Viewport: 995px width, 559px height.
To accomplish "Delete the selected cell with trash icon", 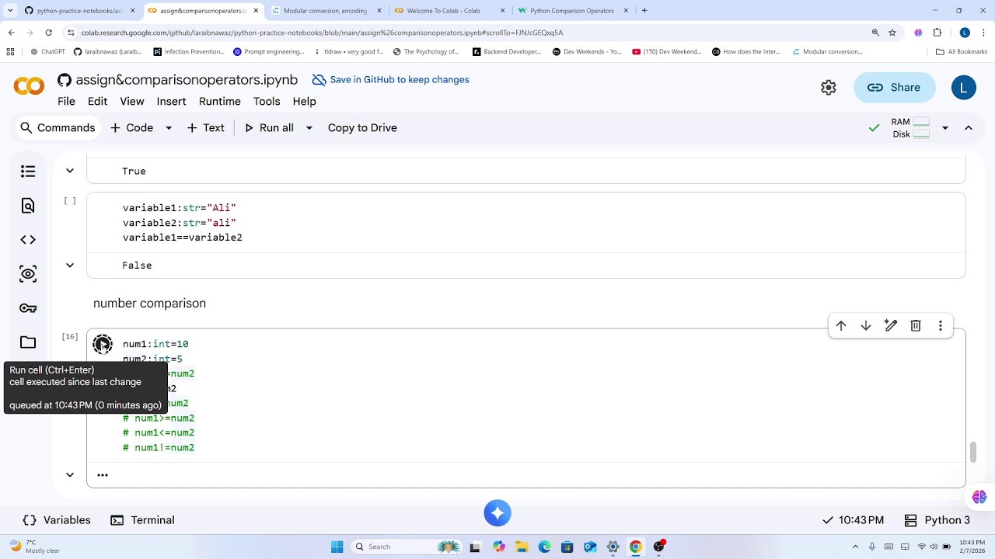I will (916, 326).
